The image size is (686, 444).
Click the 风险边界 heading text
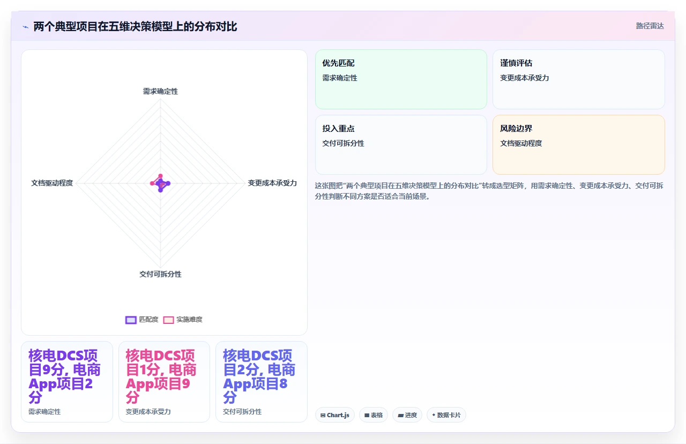coord(516,129)
